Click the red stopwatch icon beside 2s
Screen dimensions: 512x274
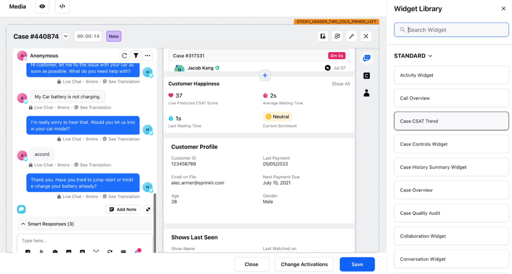tap(265, 96)
